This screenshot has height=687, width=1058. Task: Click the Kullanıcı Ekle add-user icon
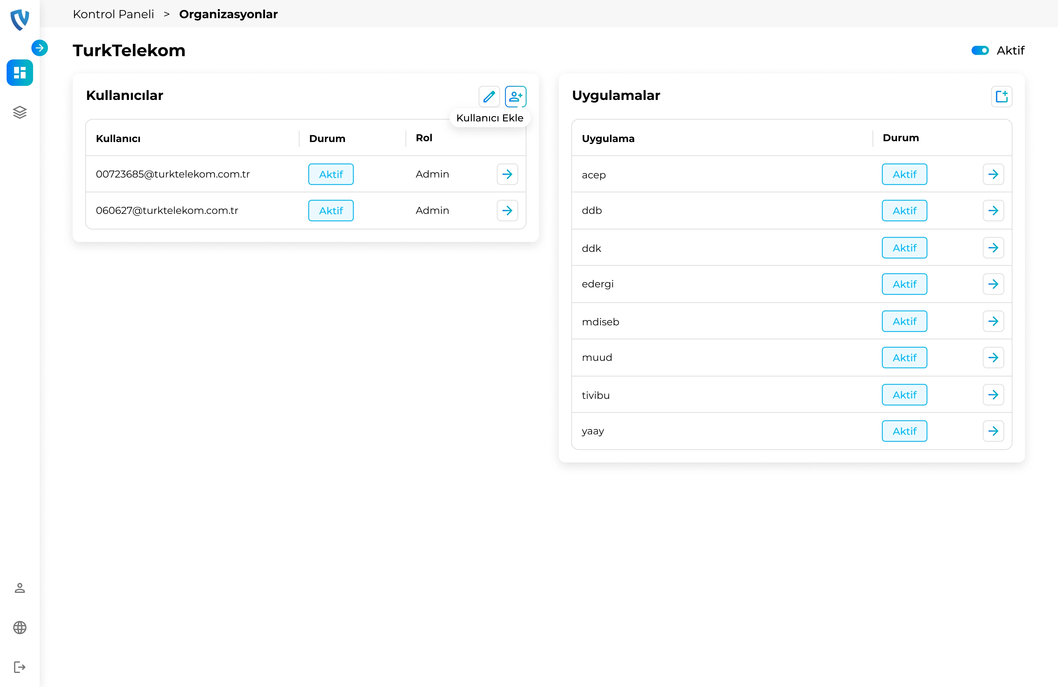point(516,96)
